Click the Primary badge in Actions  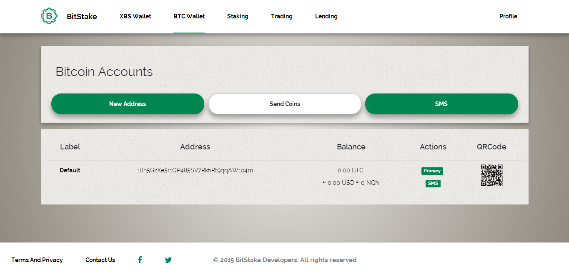432,171
